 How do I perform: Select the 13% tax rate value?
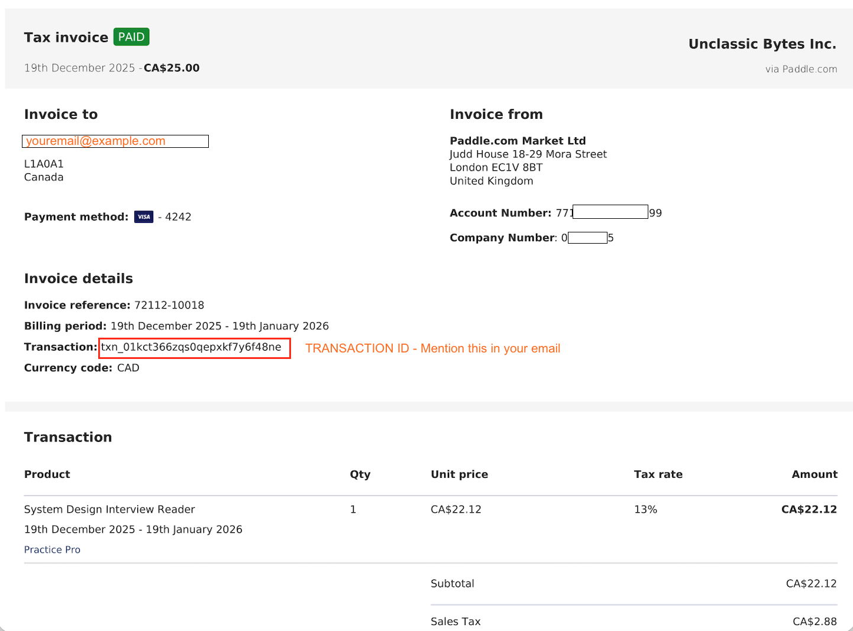pos(645,509)
